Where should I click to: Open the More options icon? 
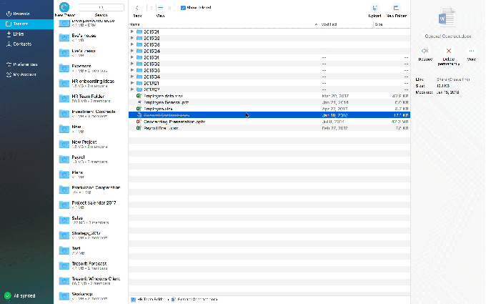(x=472, y=51)
